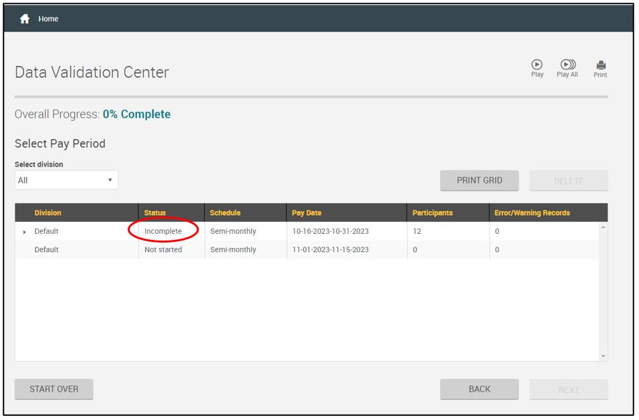Sort by Error/Warning Records column header

tap(531, 213)
